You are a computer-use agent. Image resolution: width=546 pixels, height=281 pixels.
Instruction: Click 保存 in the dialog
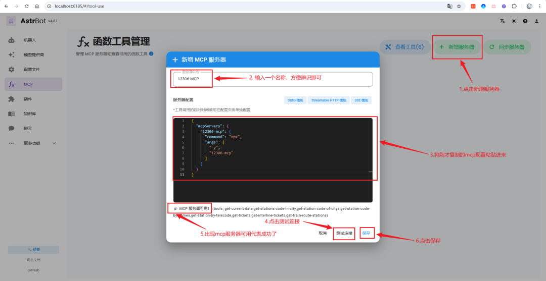[x=366, y=233]
